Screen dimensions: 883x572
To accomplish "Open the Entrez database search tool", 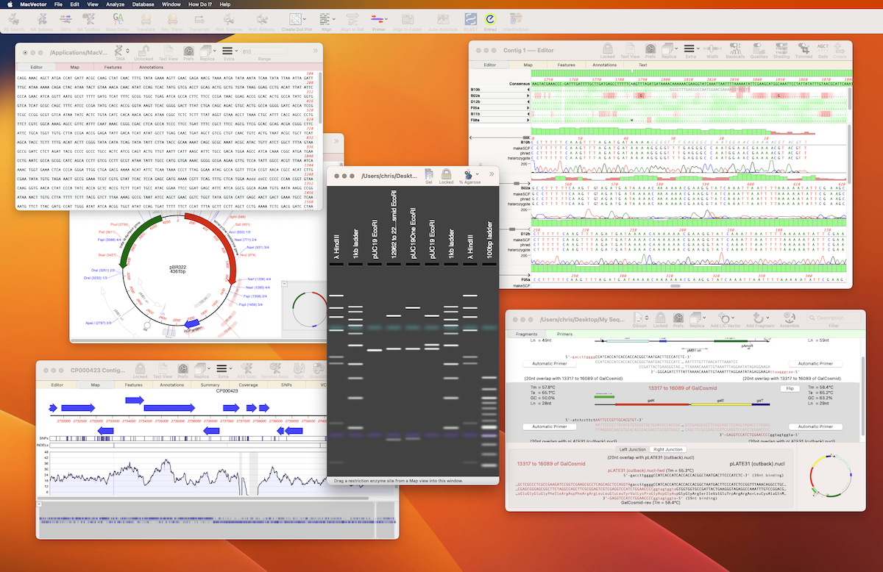I will (x=490, y=21).
